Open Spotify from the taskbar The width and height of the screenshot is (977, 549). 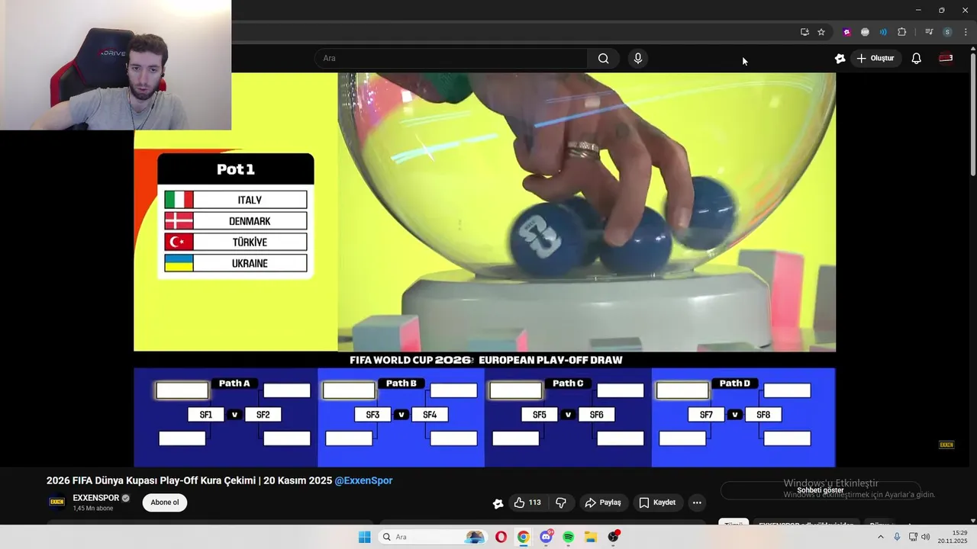tap(568, 537)
